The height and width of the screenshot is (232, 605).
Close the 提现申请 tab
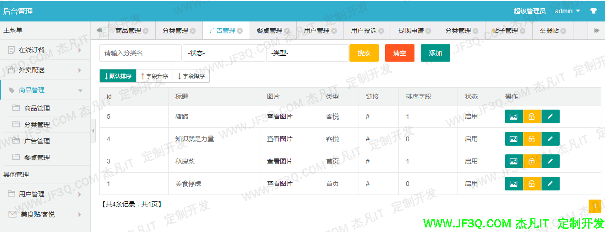tap(428, 31)
